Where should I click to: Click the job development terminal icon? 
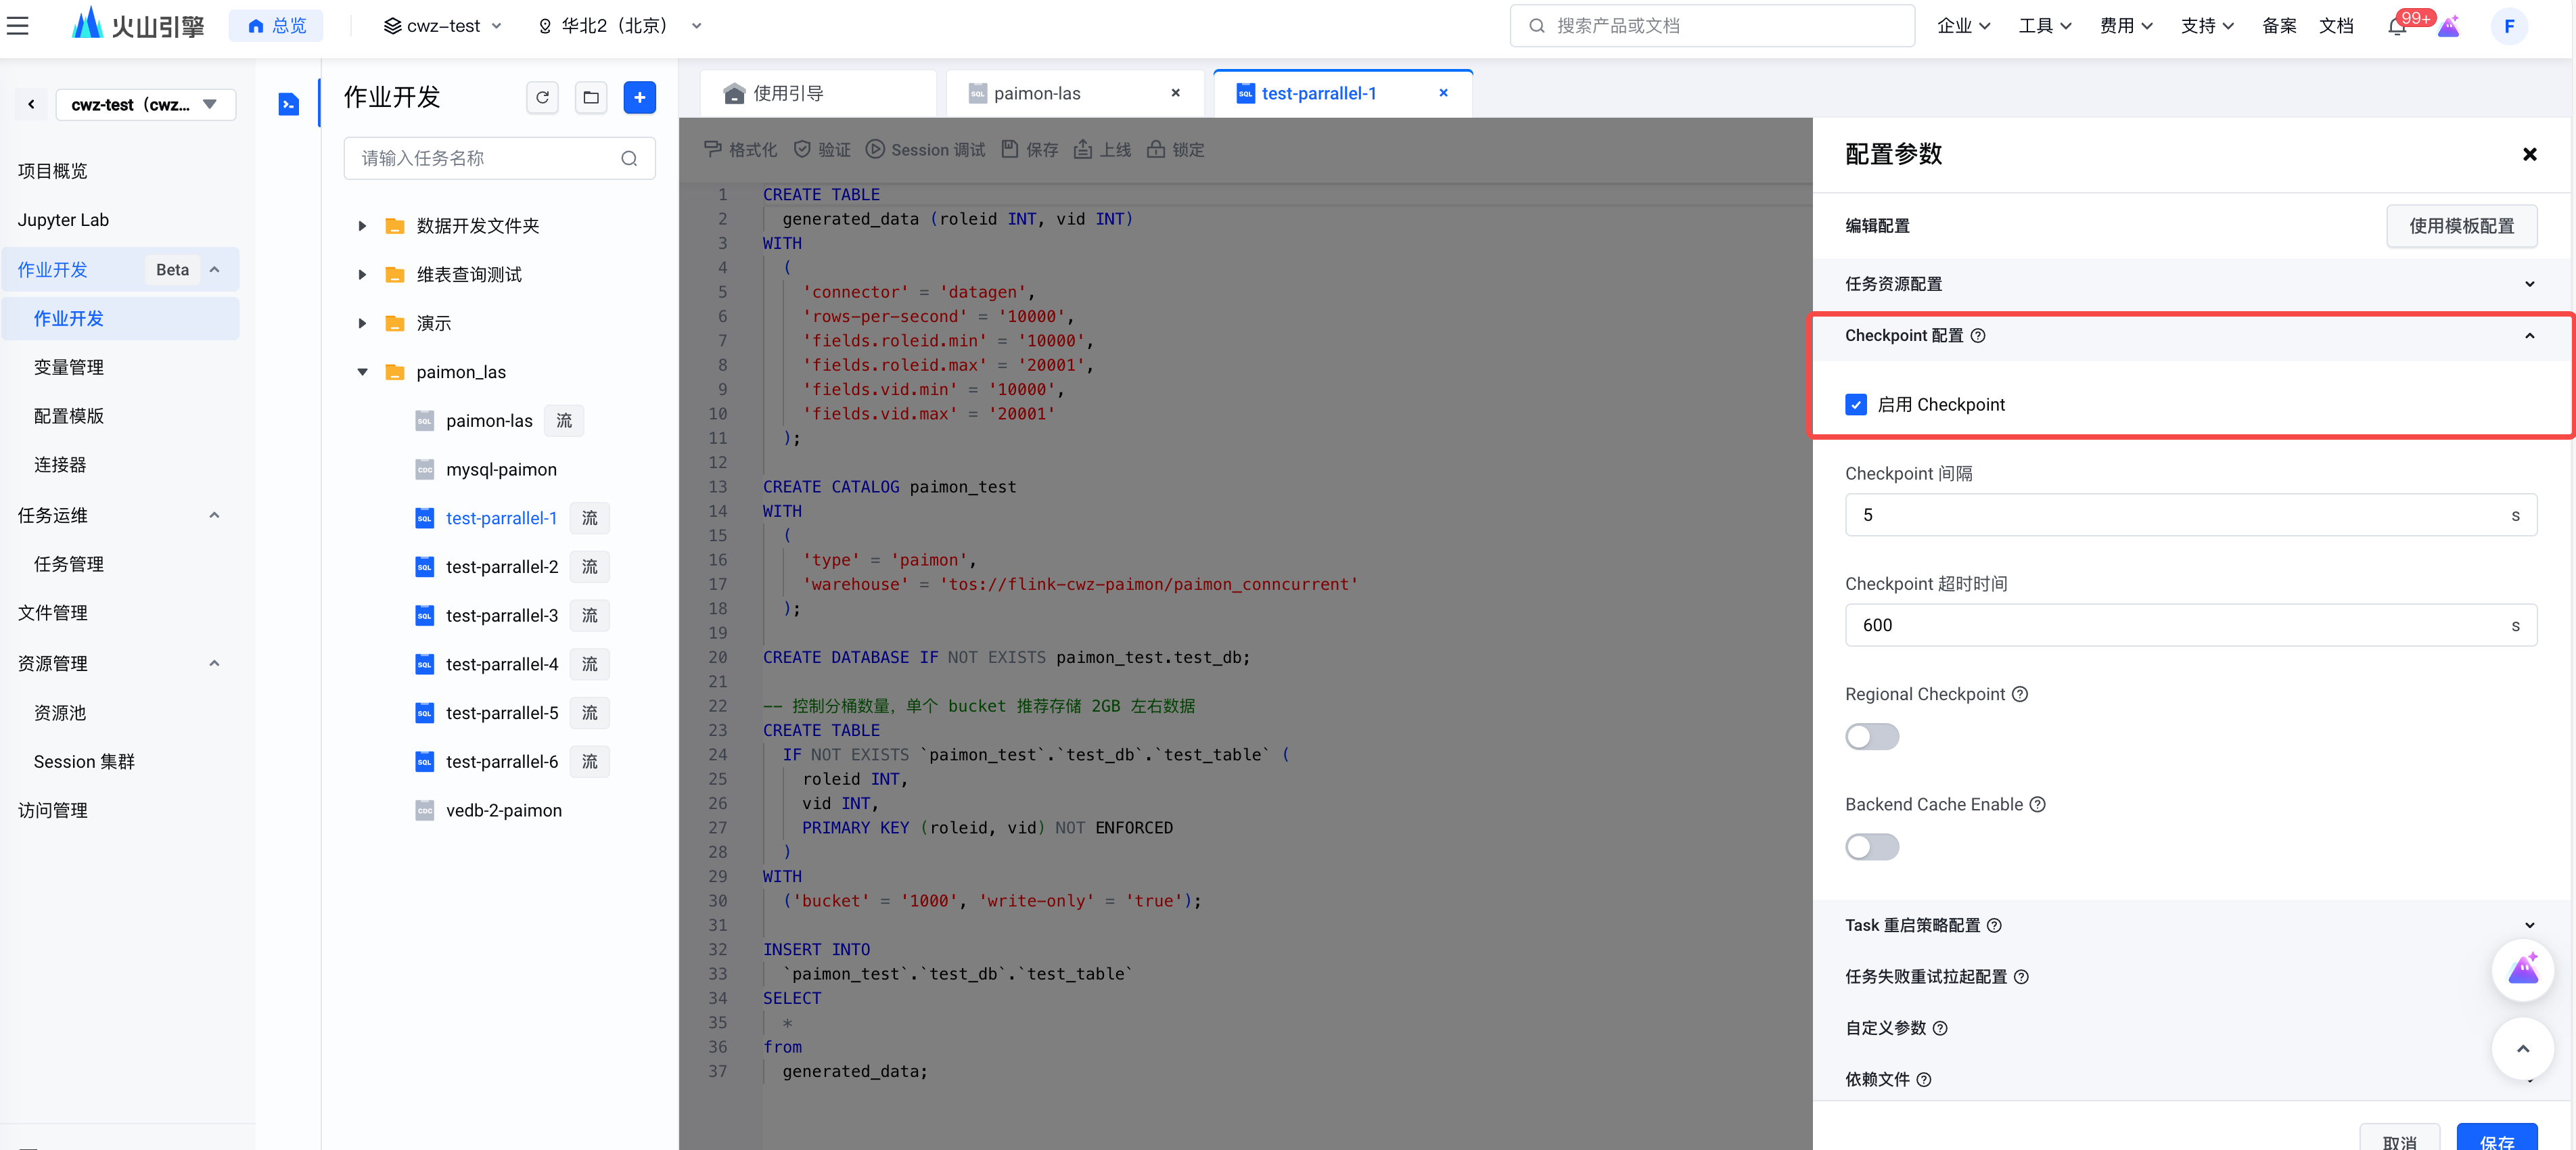click(x=288, y=104)
